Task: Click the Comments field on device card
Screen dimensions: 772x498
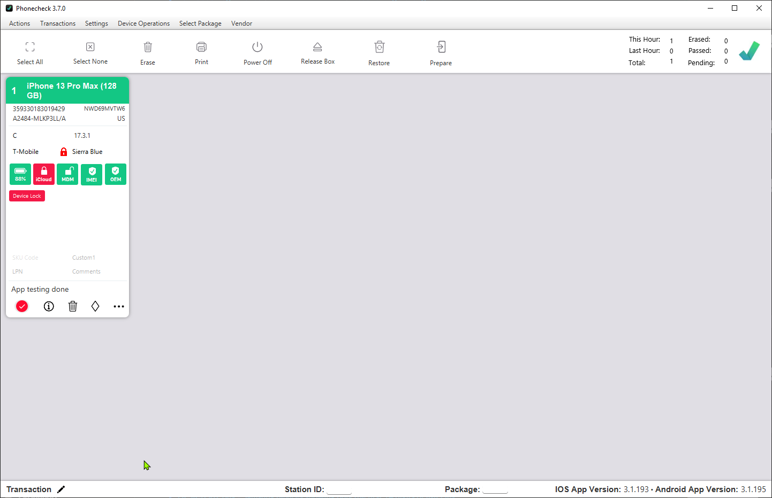Action: click(x=86, y=271)
